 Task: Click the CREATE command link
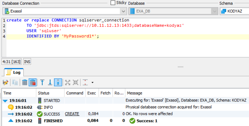click(72, 114)
